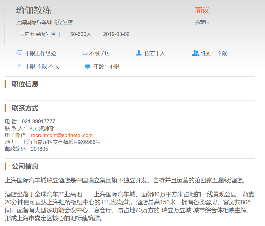Open company name 上海国际汽车城瑞立酒店 under the title
The height and width of the screenshot is (226, 265).
pos(44,23)
